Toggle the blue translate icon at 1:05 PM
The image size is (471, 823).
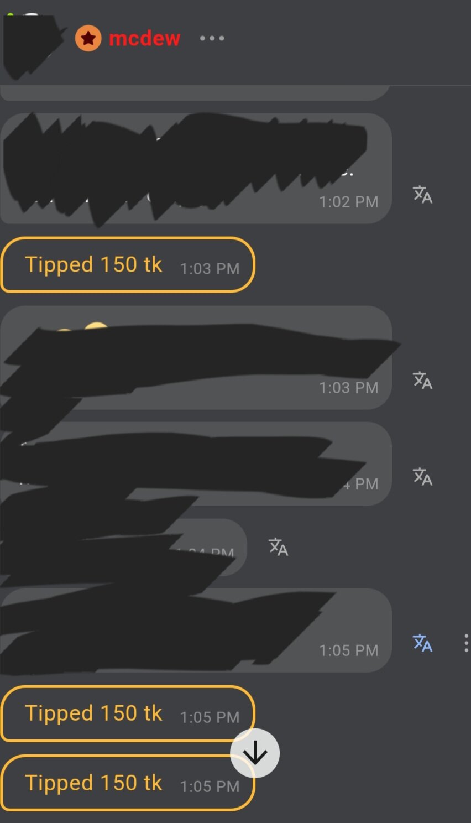(422, 643)
